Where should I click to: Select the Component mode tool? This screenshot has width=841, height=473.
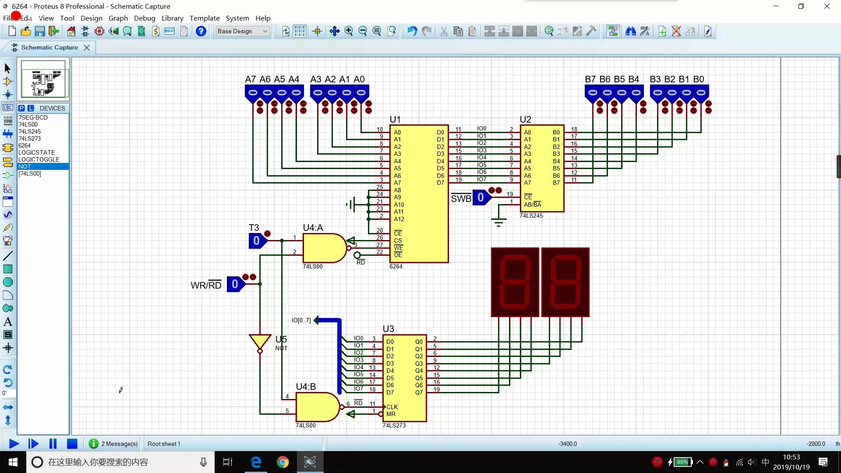[x=7, y=81]
